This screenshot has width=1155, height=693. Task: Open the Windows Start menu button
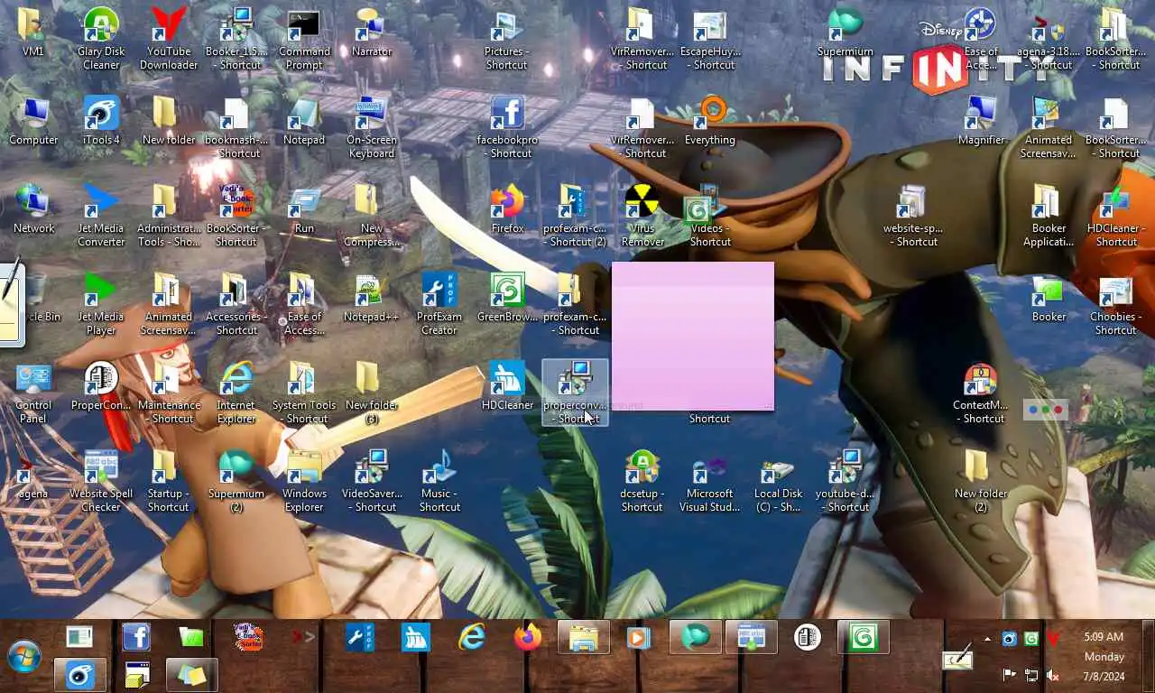pos(23,656)
